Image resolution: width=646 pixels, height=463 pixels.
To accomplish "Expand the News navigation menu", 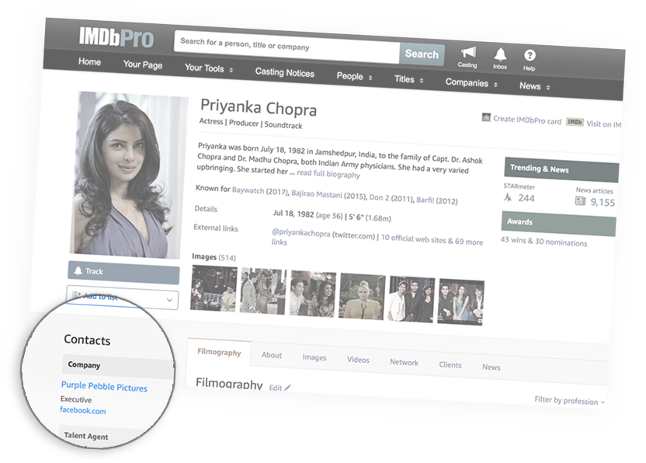I will [534, 86].
